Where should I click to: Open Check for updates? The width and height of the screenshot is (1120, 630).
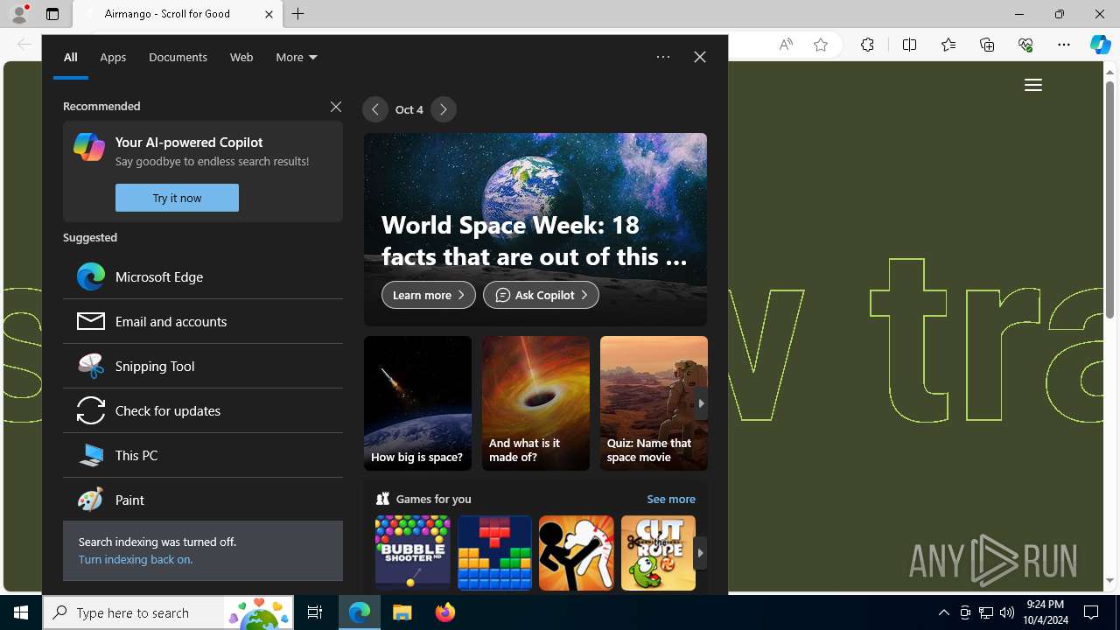pyautogui.click(x=203, y=410)
